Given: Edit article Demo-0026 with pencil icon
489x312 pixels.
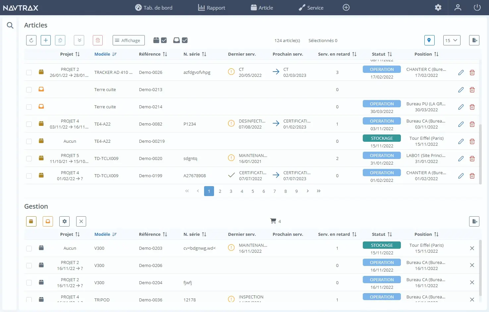Looking at the screenshot, I should pyautogui.click(x=461, y=73).
